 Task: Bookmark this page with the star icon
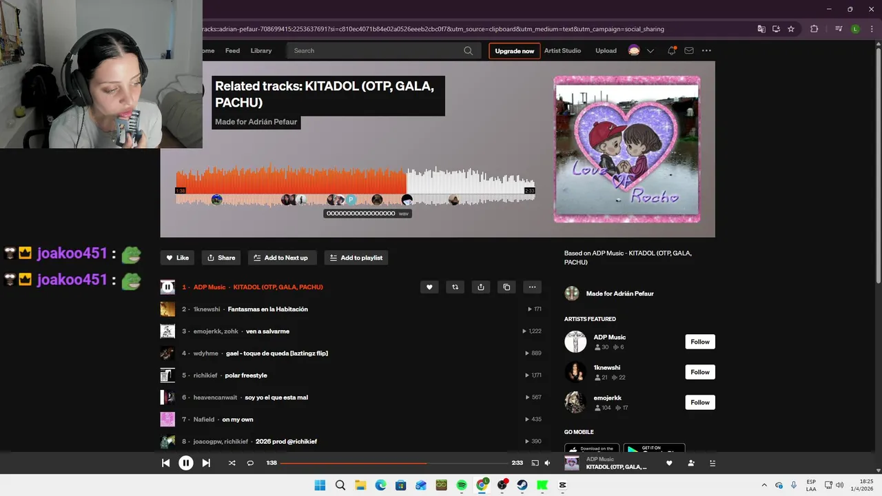791,29
